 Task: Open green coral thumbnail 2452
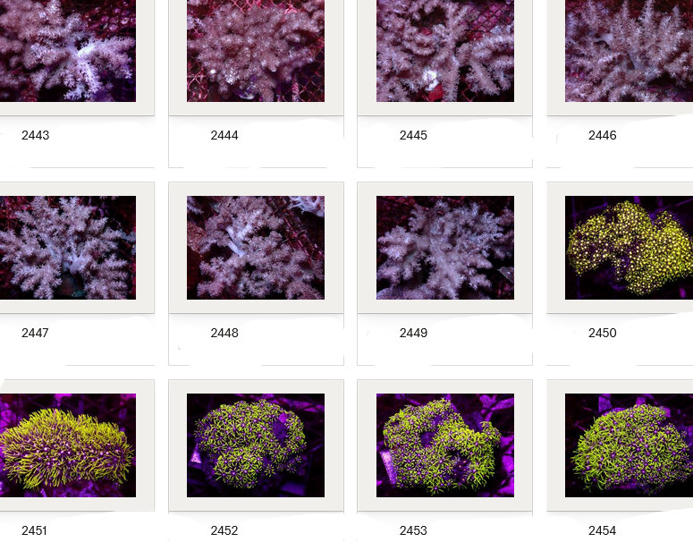tap(256, 445)
